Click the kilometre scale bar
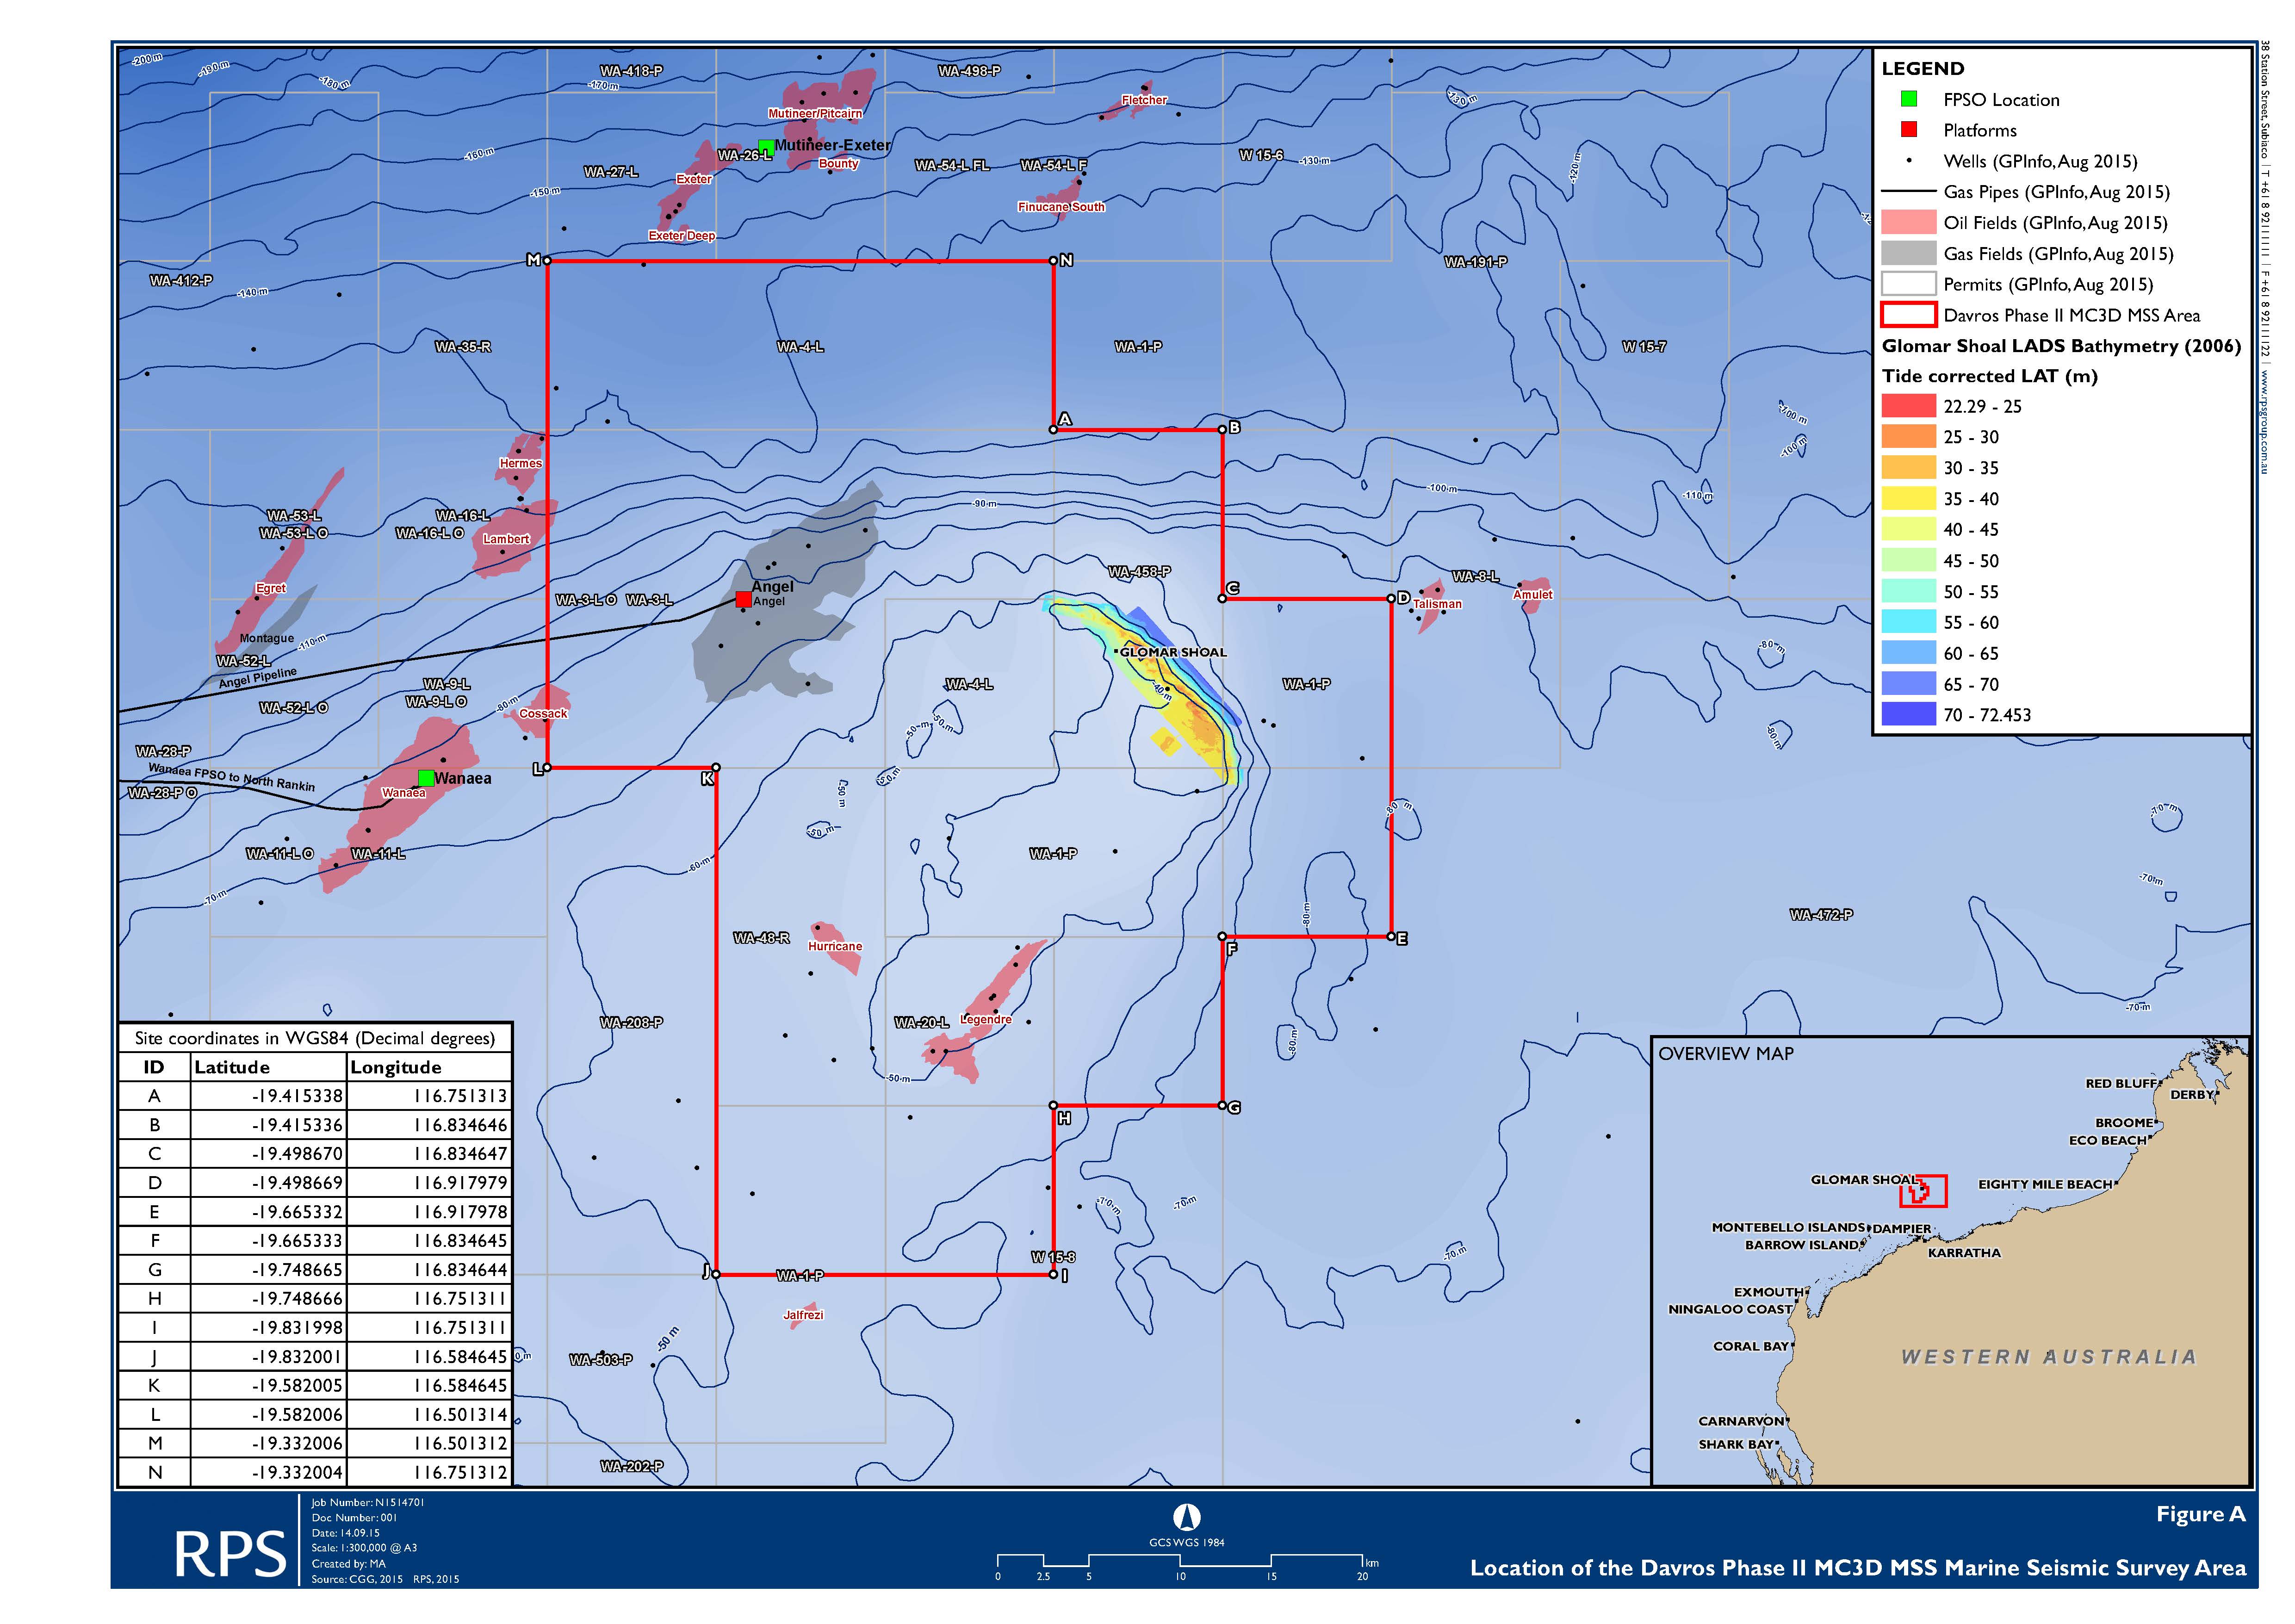2295x1624 pixels. pyautogui.click(x=1180, y=1561)
